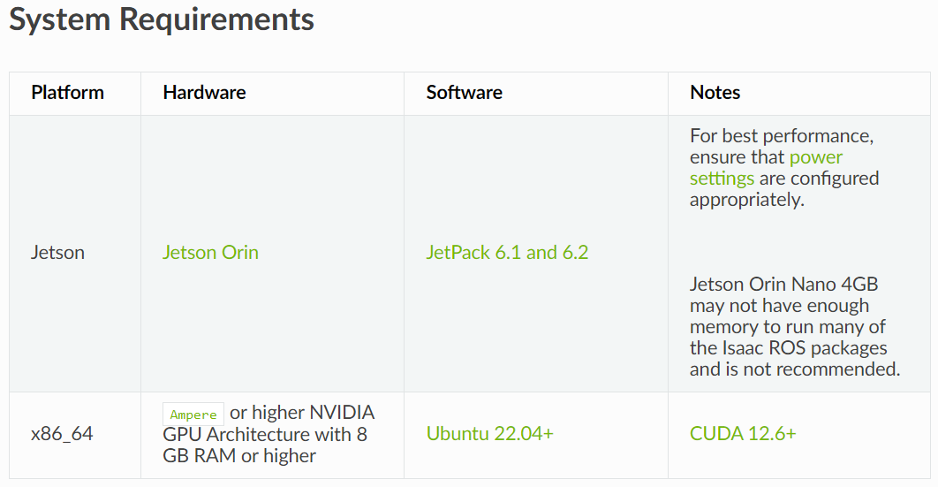
Task: Click the Notes column header
Action: [715, 93]
